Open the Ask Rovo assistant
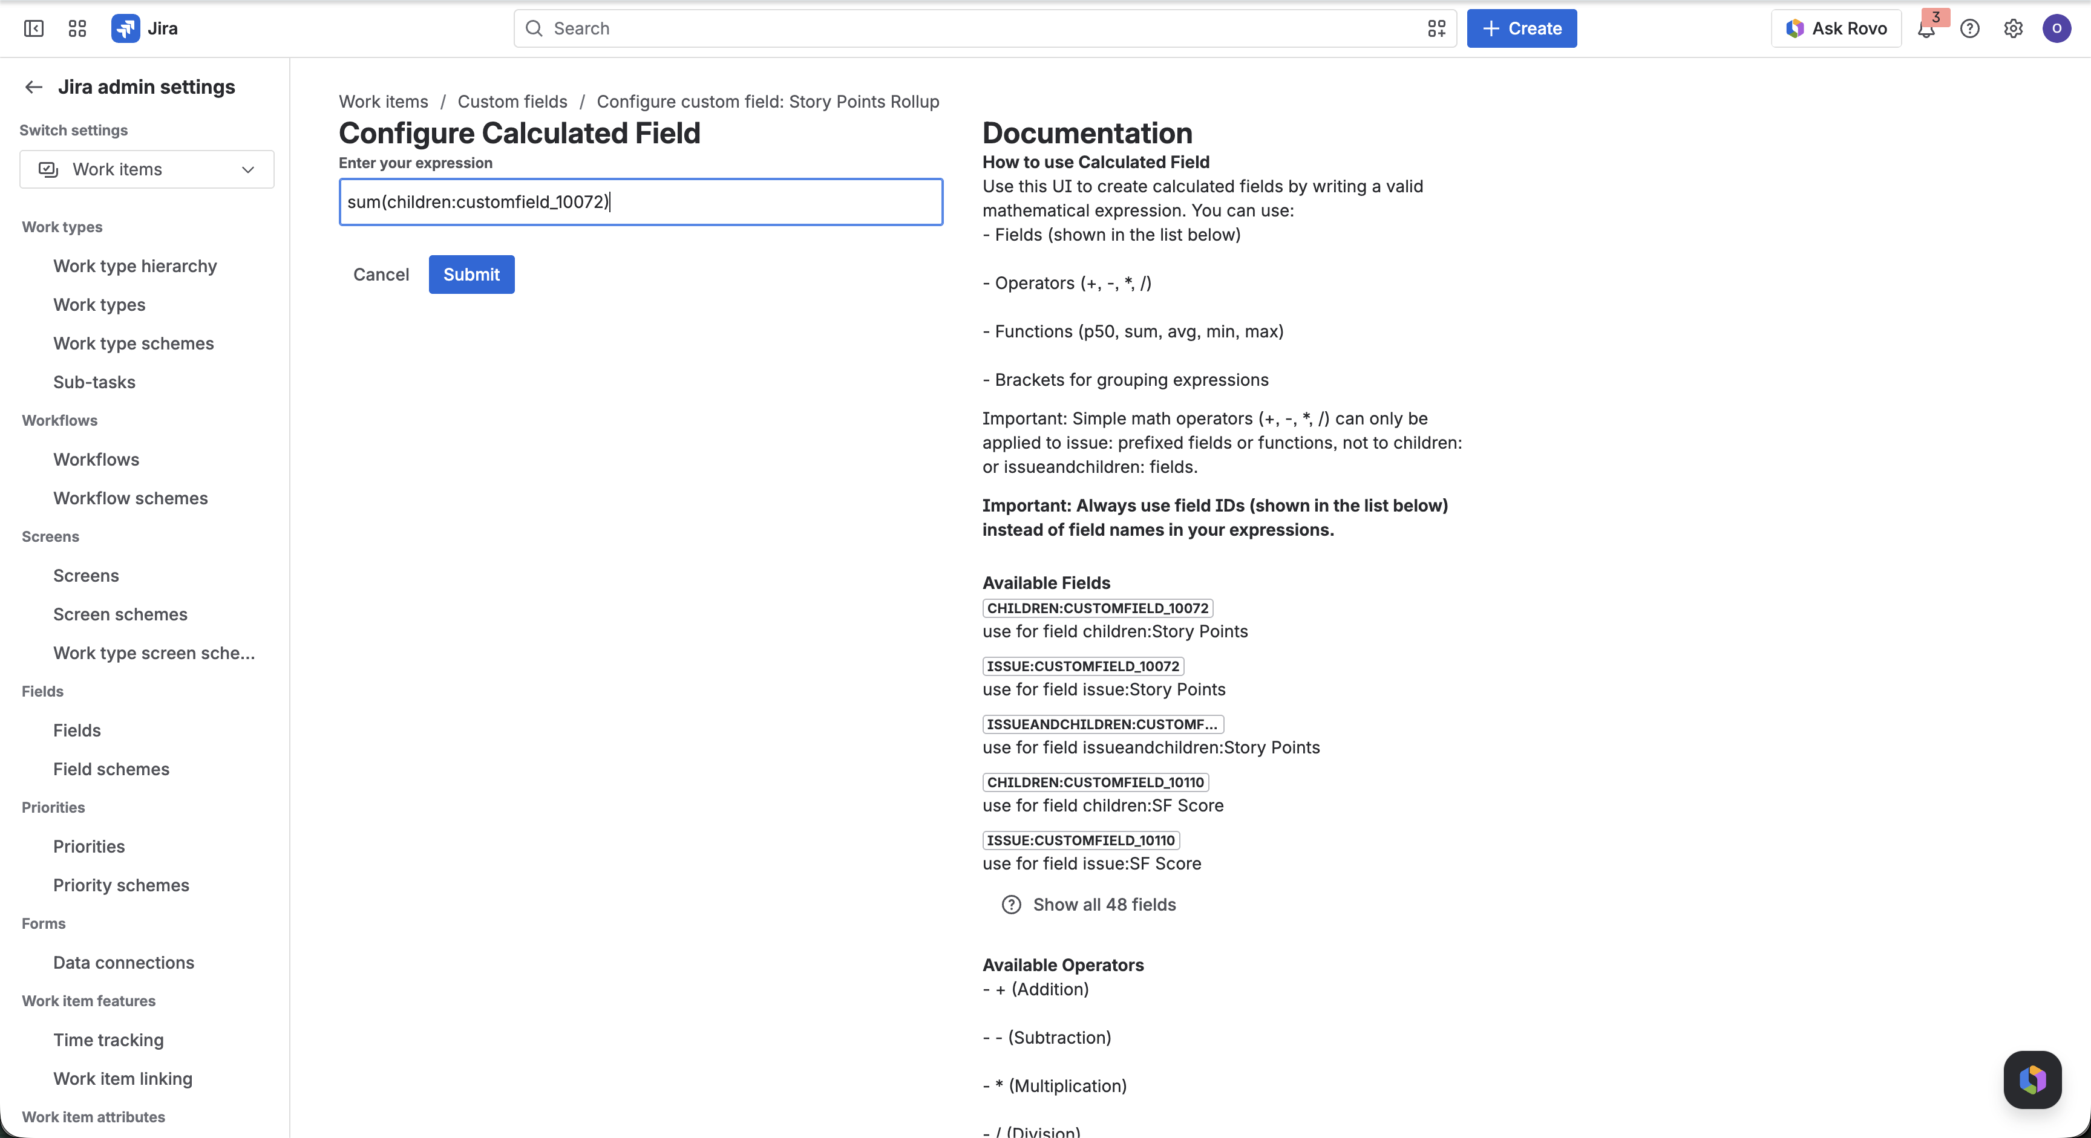Image resolution: width=2091 pixels, height=1138 pixels. click(x=1836, y=28)
